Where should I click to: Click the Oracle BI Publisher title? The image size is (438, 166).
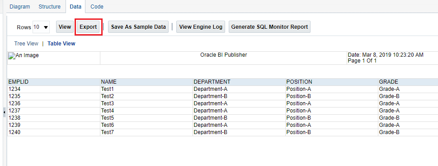[x=223, y=55]
